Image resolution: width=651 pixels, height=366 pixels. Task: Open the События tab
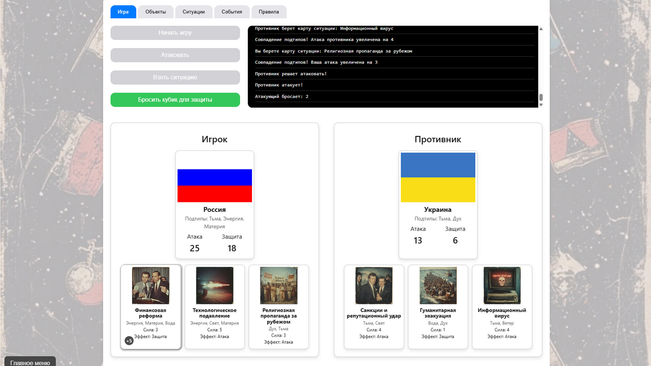coord(232,12)
